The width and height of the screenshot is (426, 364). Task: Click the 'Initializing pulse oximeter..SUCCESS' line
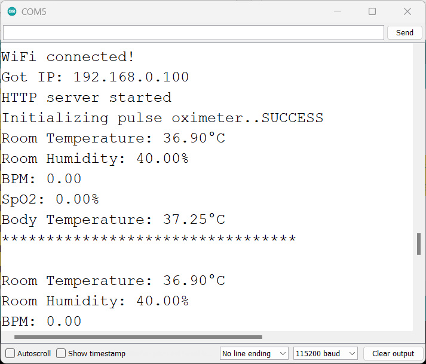[x=162, y=118]
